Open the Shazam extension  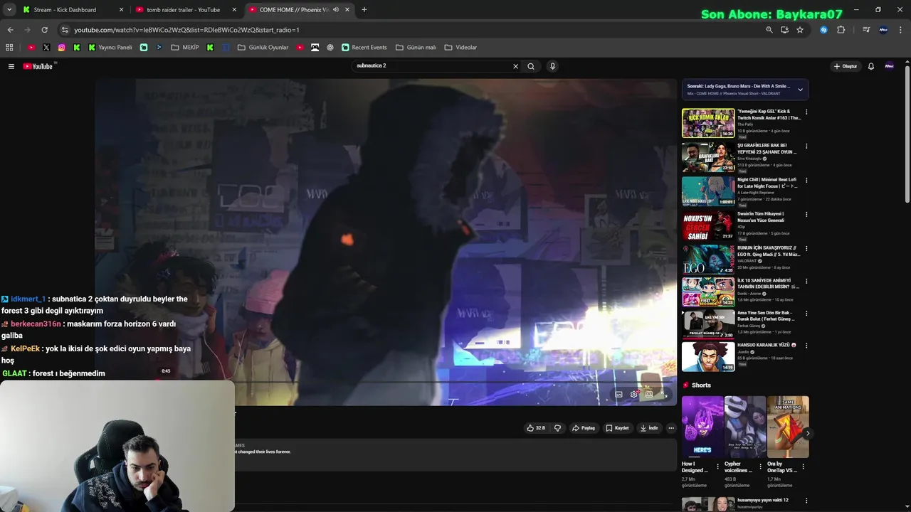[x=823, y=30]
